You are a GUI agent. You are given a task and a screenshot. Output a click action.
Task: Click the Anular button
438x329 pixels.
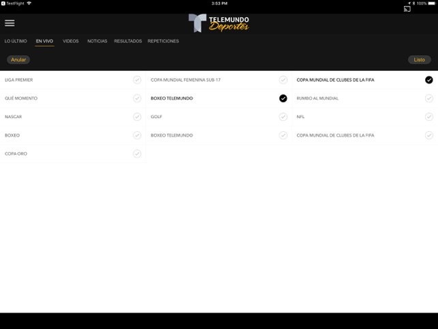[18, 59]
